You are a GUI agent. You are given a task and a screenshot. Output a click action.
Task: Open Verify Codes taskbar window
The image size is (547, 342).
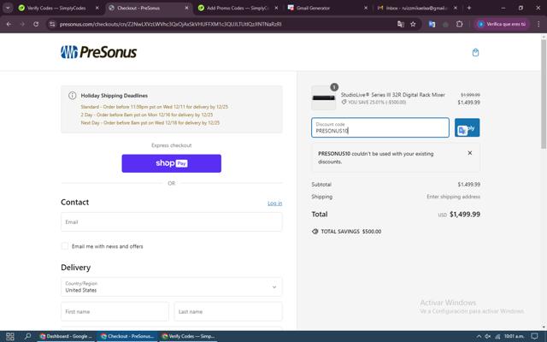coord(189,336)
